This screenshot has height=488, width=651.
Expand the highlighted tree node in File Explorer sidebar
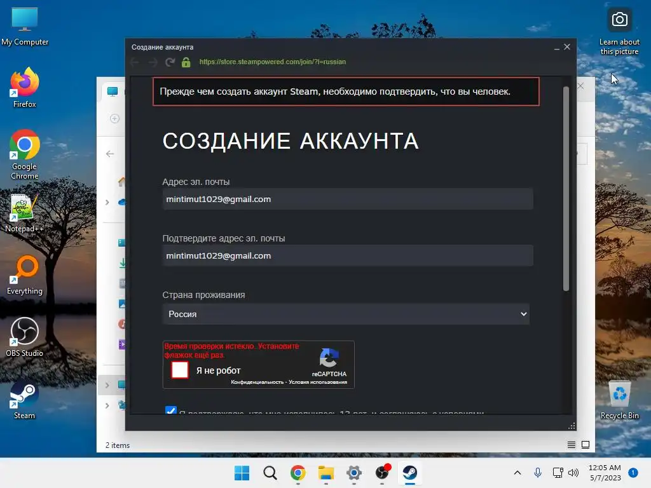(x=107, y=385)
